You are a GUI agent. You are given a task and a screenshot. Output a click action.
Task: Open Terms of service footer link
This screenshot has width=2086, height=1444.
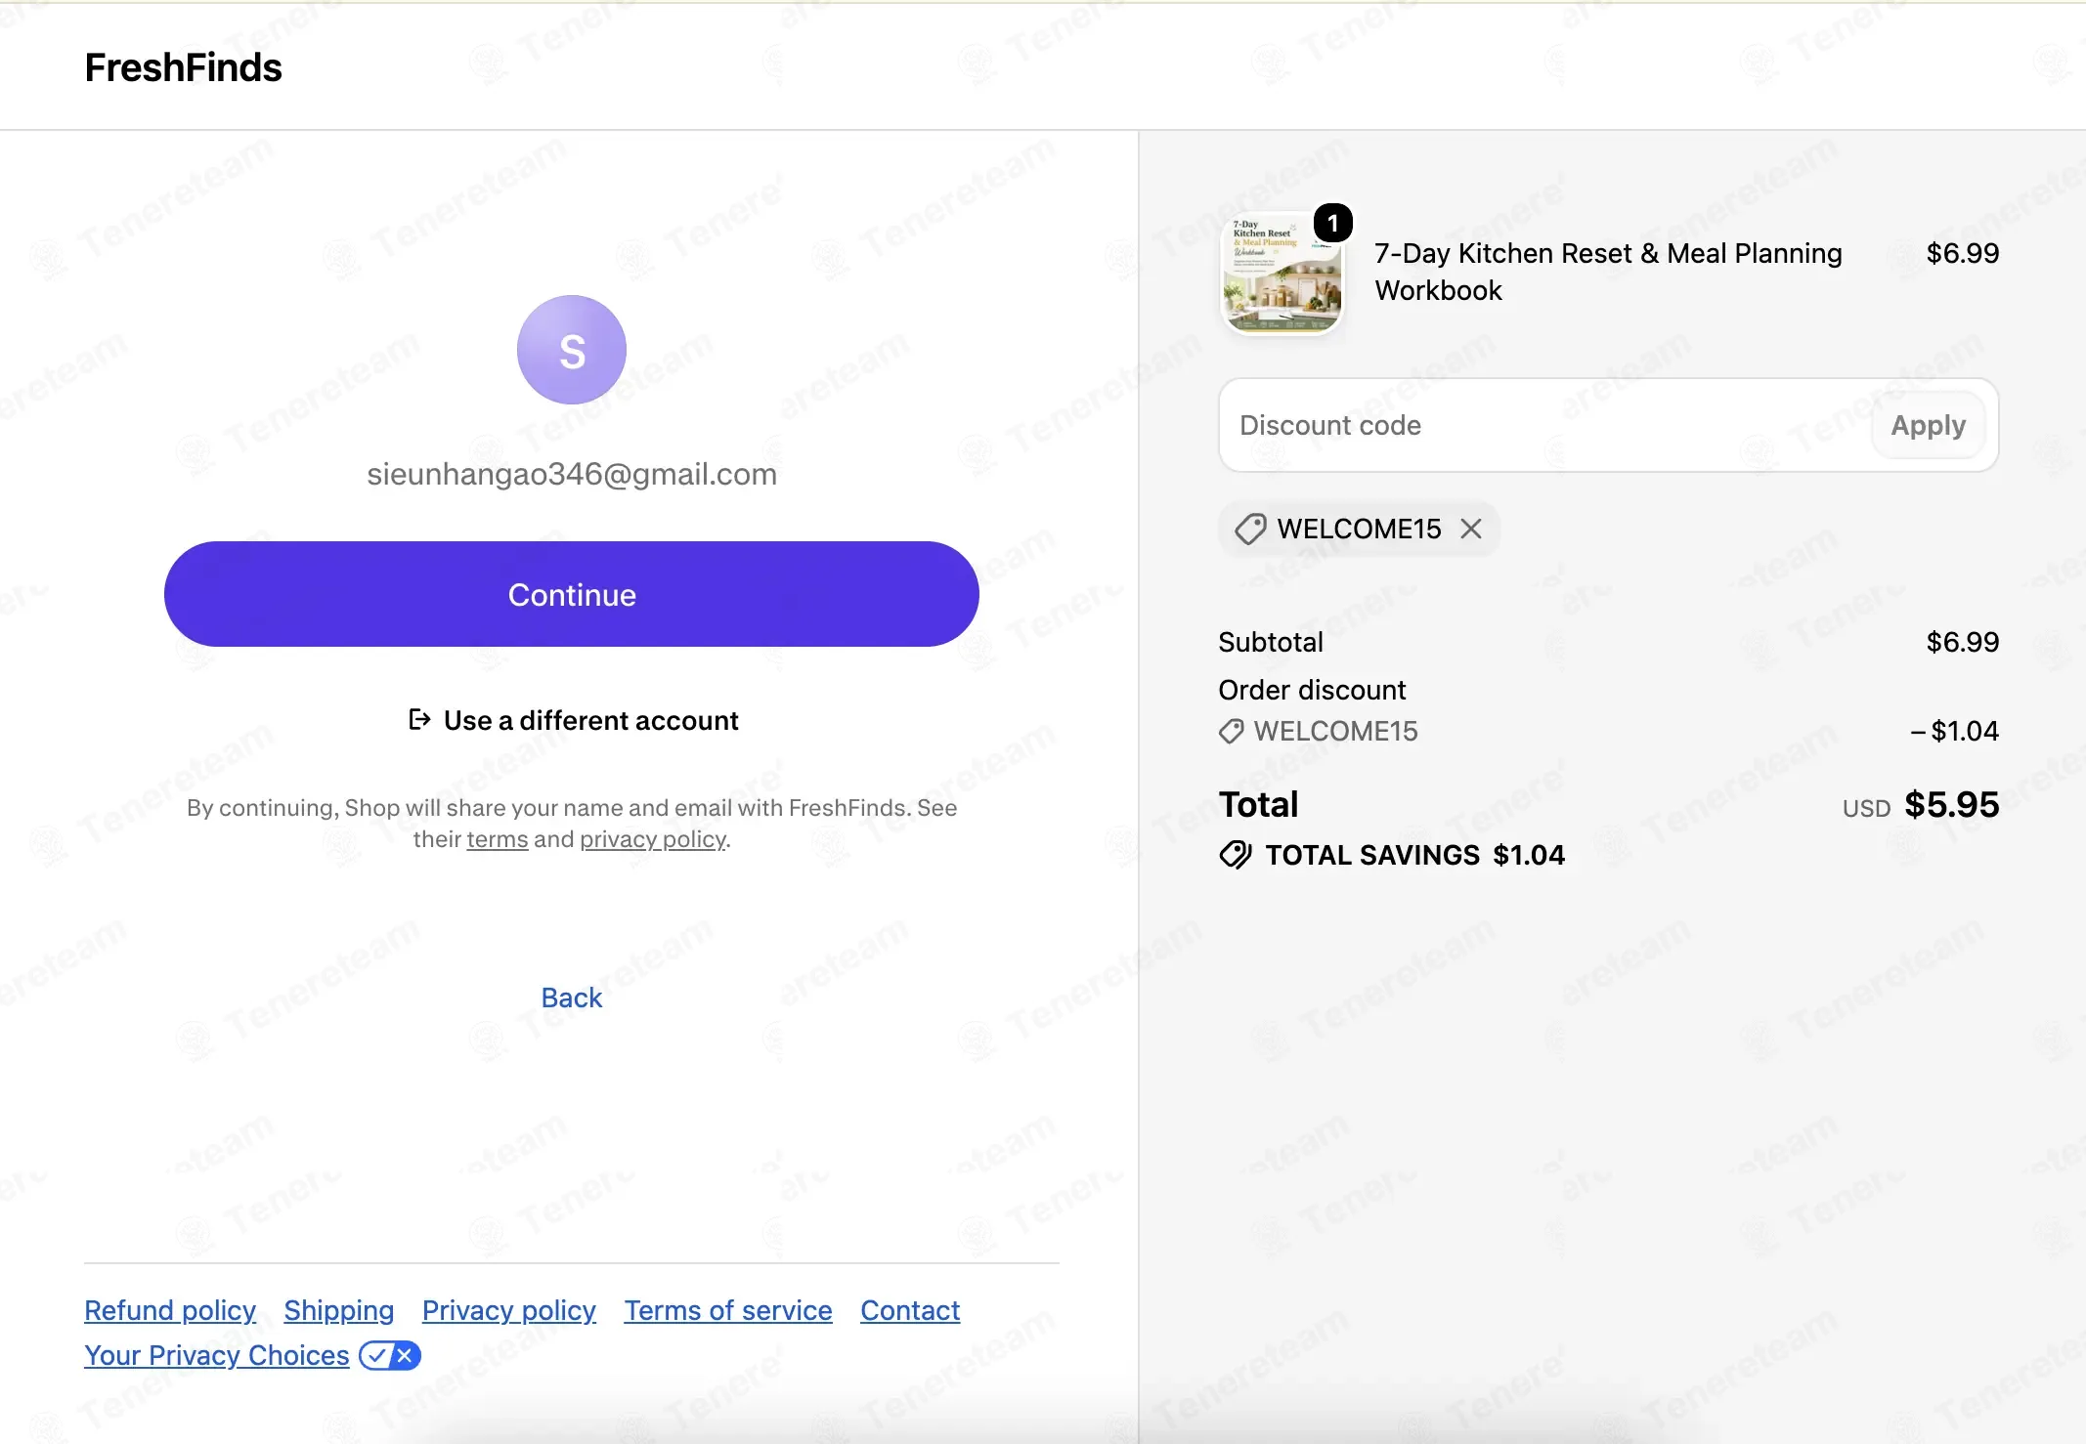pos(728,1310)
